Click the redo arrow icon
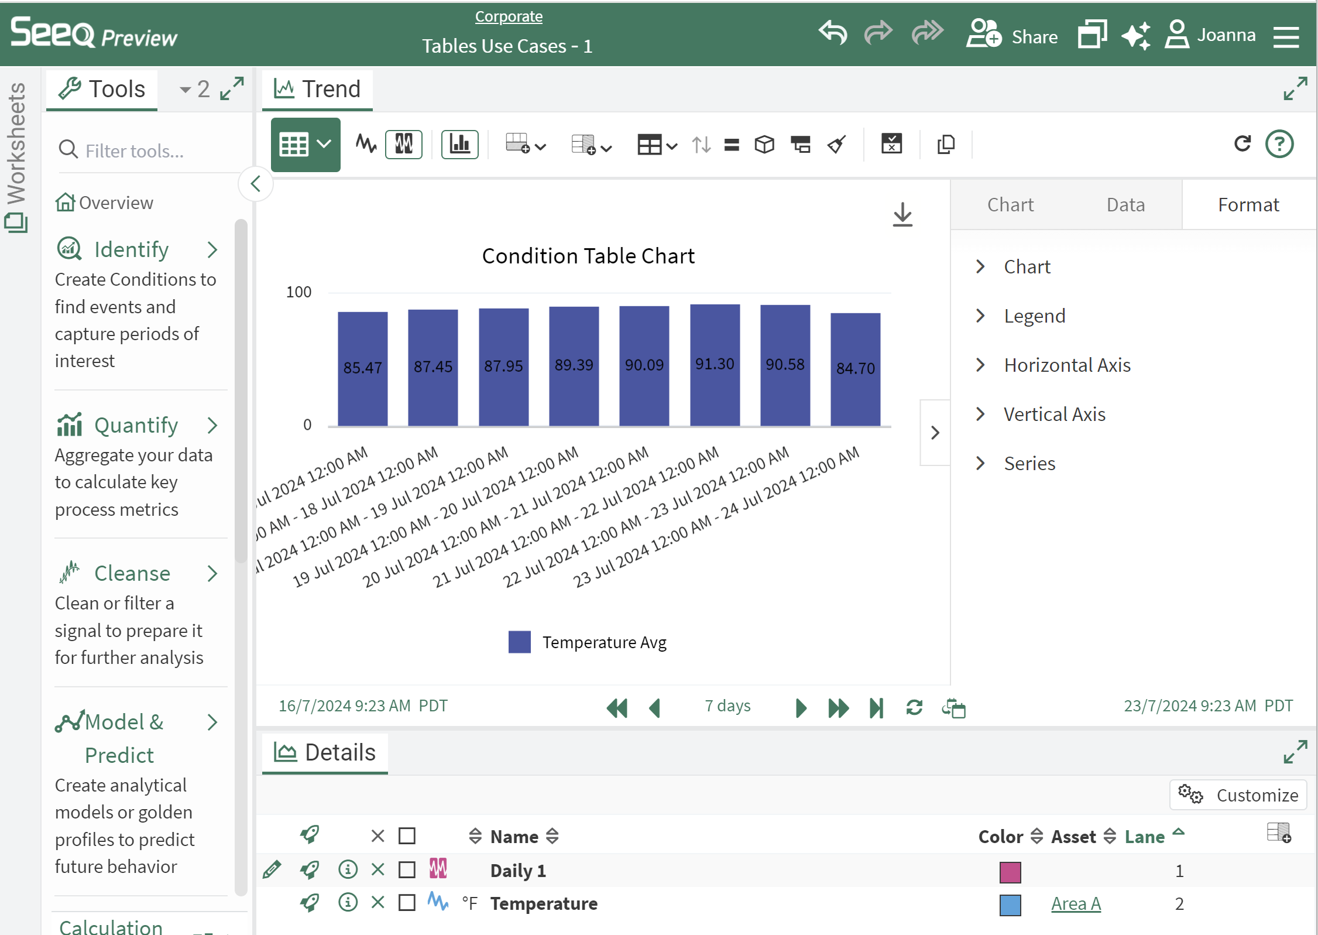This screenshot has width=1318, height=935. pos(878,33)
